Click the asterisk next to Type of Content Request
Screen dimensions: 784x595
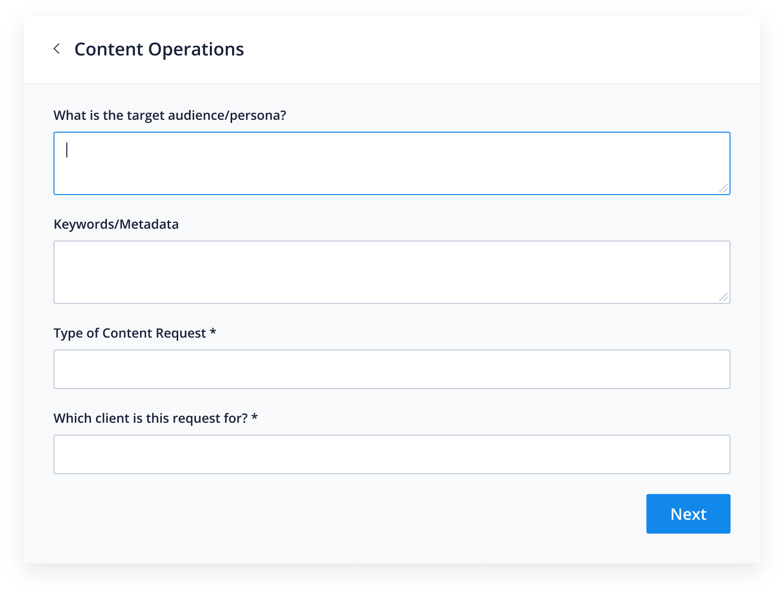coord(213,332)
